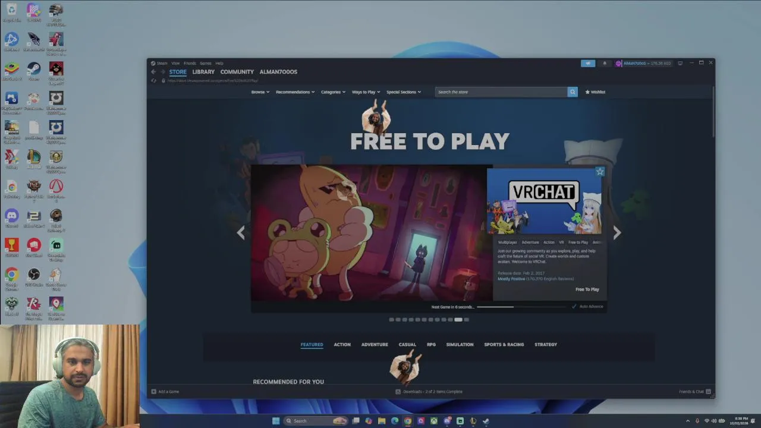The image size is (761, 428).
Task: Click the Windows taskbar Search box
Action: (316, 421)
